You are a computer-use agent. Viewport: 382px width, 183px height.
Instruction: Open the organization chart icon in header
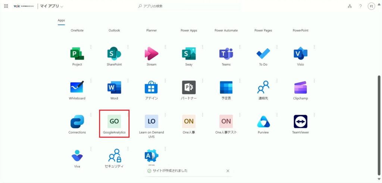pyautogui.click(x=350, y=6)
